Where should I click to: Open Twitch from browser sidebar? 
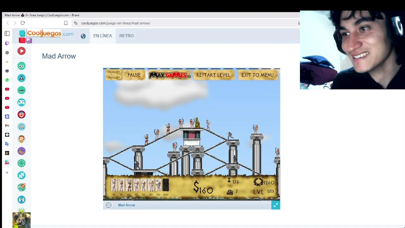pos(7,43)
